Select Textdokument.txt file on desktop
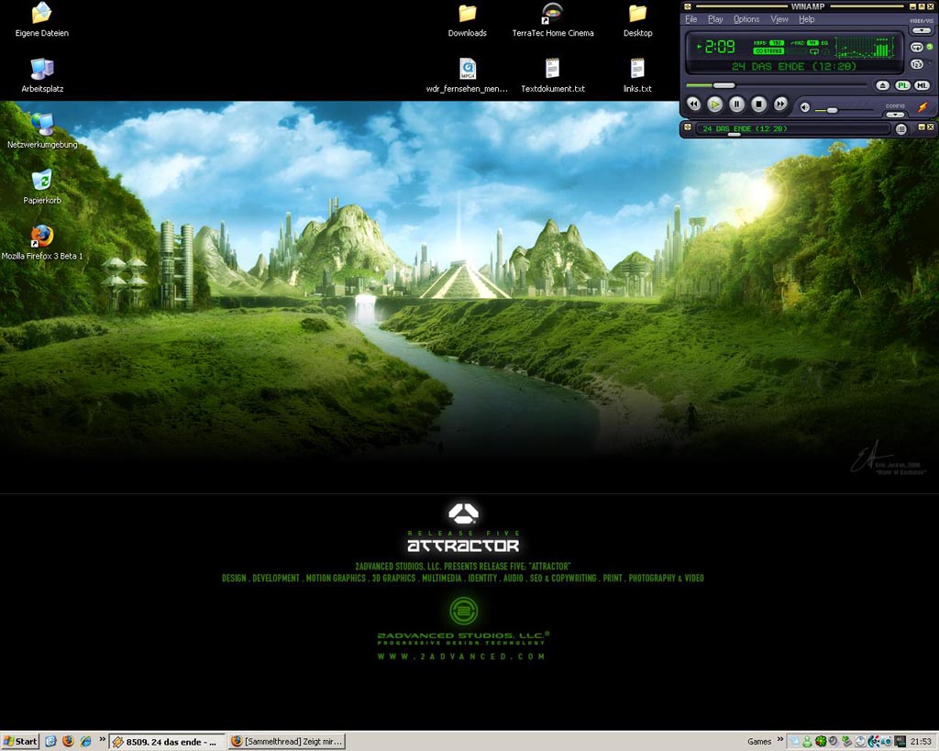This screenshot has height=751, width=939. [x=553, y=75]
